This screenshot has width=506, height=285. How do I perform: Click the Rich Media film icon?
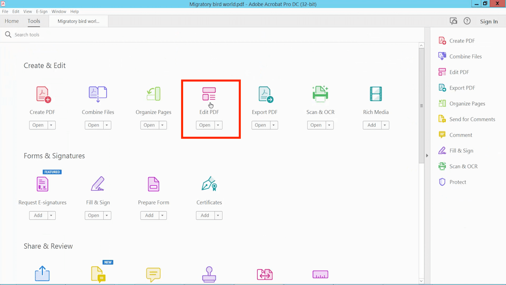click(376, 94)
